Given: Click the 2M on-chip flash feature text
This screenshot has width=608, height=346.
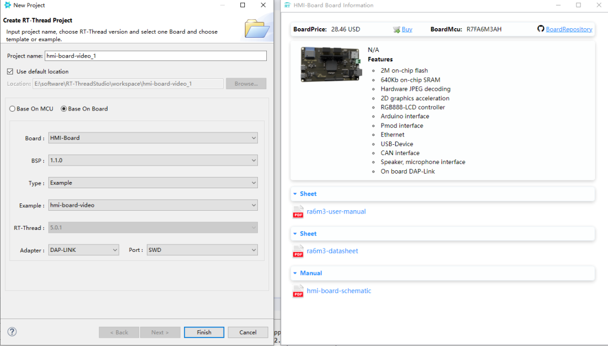Looking at the screenshot, I should 404,70.
